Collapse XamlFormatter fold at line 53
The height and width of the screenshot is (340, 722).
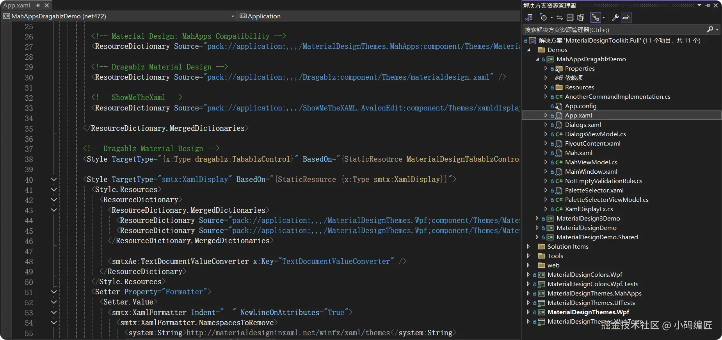54,312
